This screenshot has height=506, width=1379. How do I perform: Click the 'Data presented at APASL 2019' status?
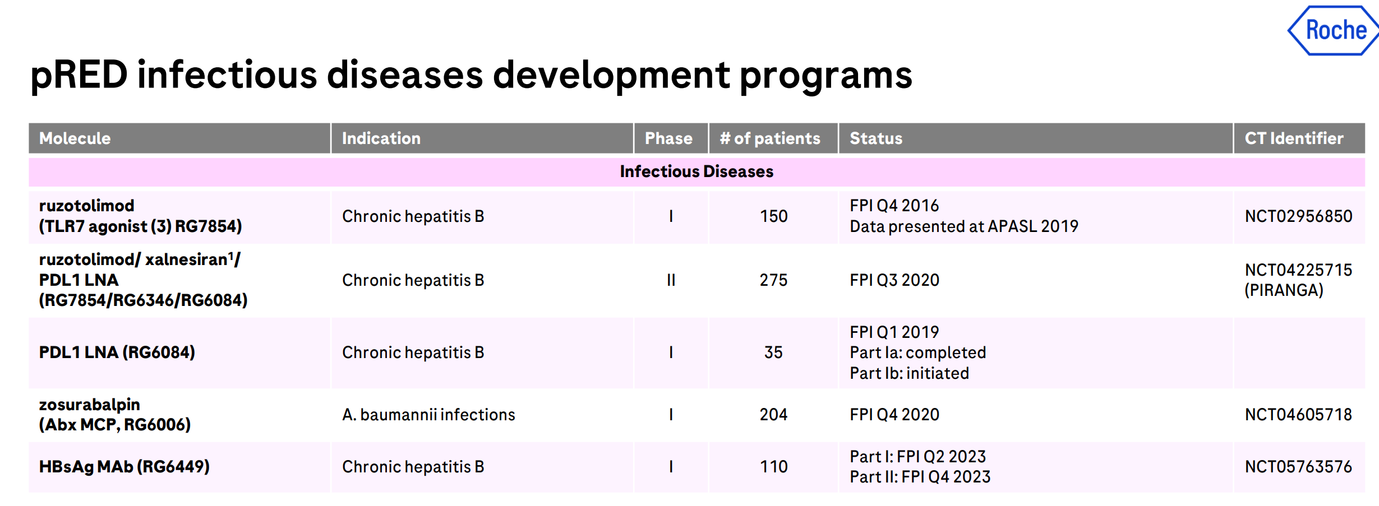point(963,226)
